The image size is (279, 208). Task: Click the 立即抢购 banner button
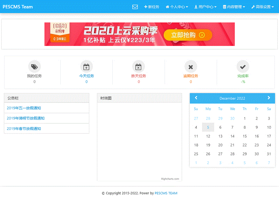point(187,35)
